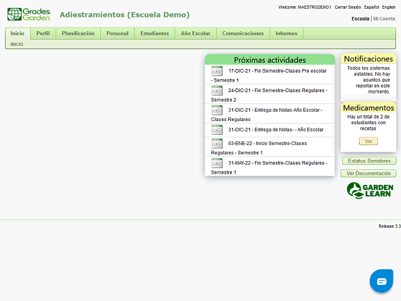
Task: Go to Mi Cuenta
Action: pyautogui.click(x=384, y=19)
